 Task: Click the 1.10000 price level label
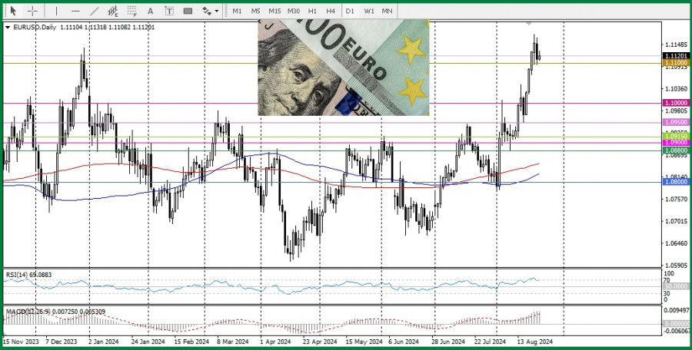point(676,103)
